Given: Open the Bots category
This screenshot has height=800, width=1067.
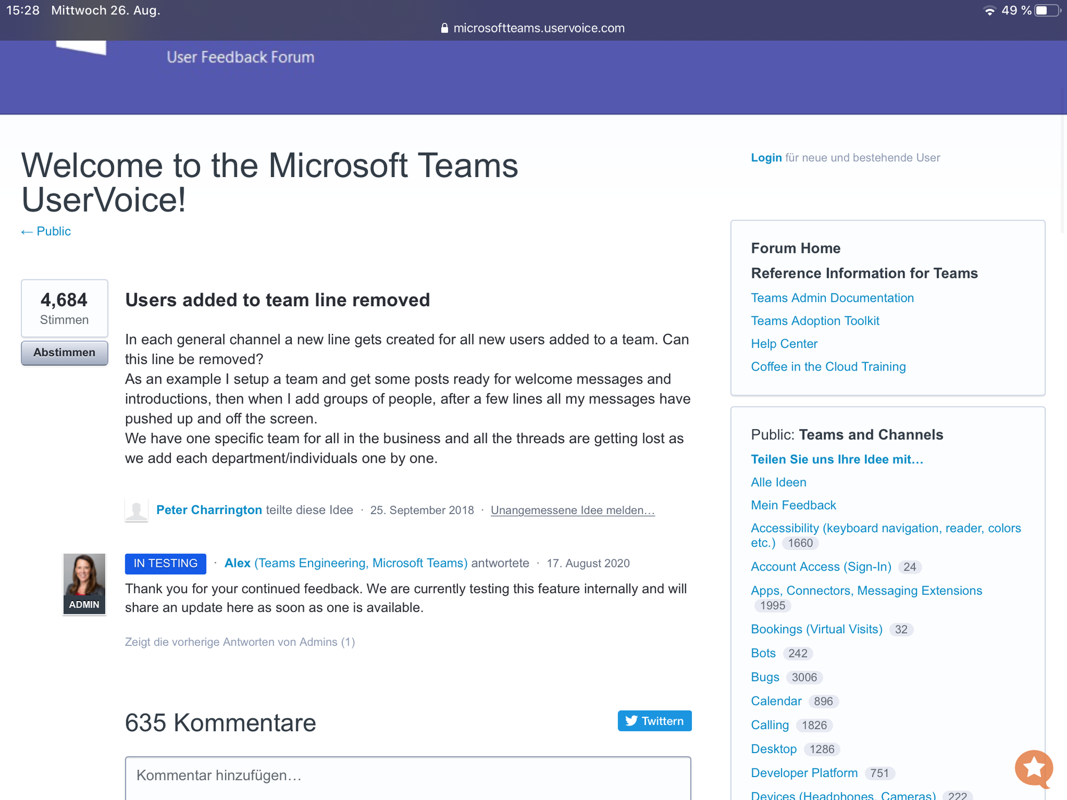Looking at the screenshot, I should click(x=763, y=653).
